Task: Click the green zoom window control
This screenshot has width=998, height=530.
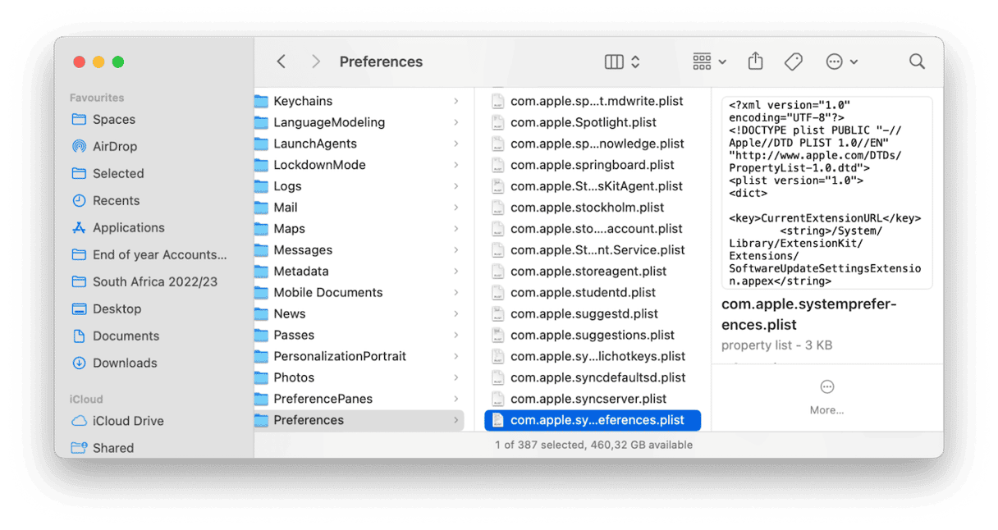Action: [118, 62]
